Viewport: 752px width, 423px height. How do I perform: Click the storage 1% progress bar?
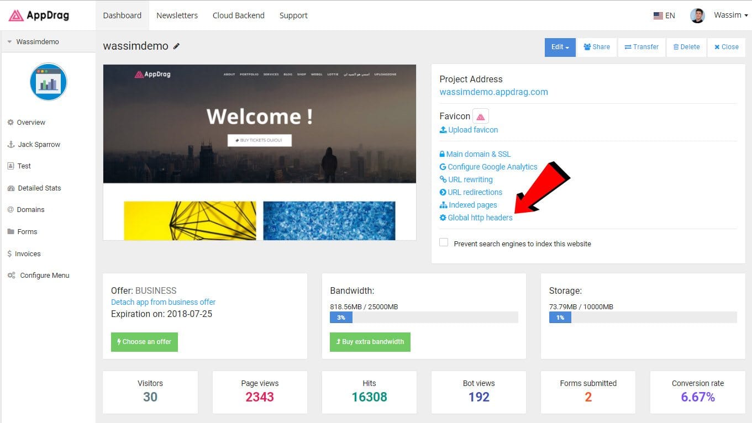[x=643, y=318]
